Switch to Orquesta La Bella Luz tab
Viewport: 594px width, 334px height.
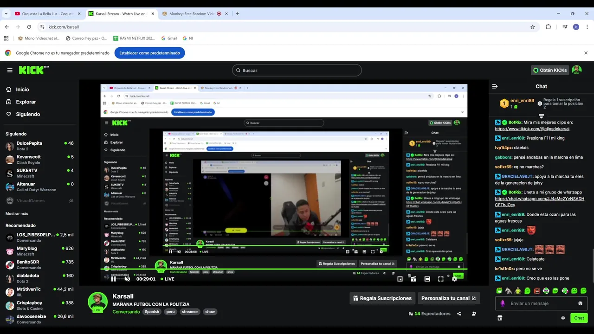click(47, 14)
